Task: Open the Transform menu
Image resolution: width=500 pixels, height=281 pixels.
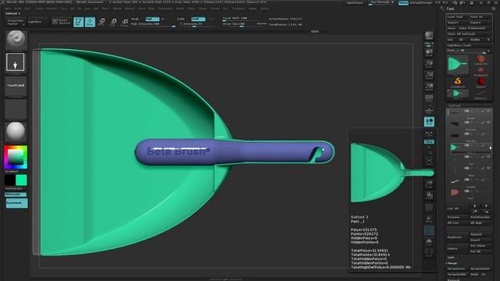Action: pos(237,9)
